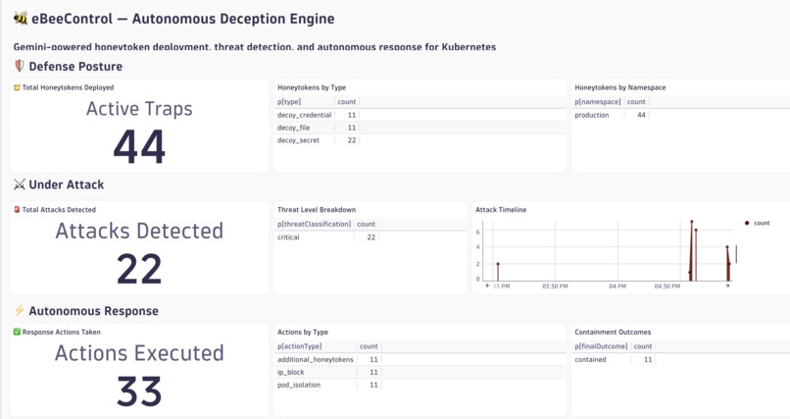Open the Containment Outcomes tile title
This screenshot has width=790, height=419.
coord(613,332)
